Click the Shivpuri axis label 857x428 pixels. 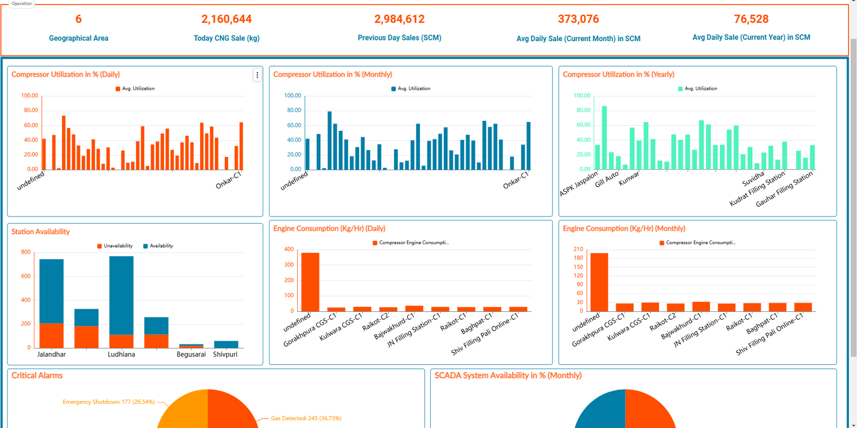pos(226,355)
